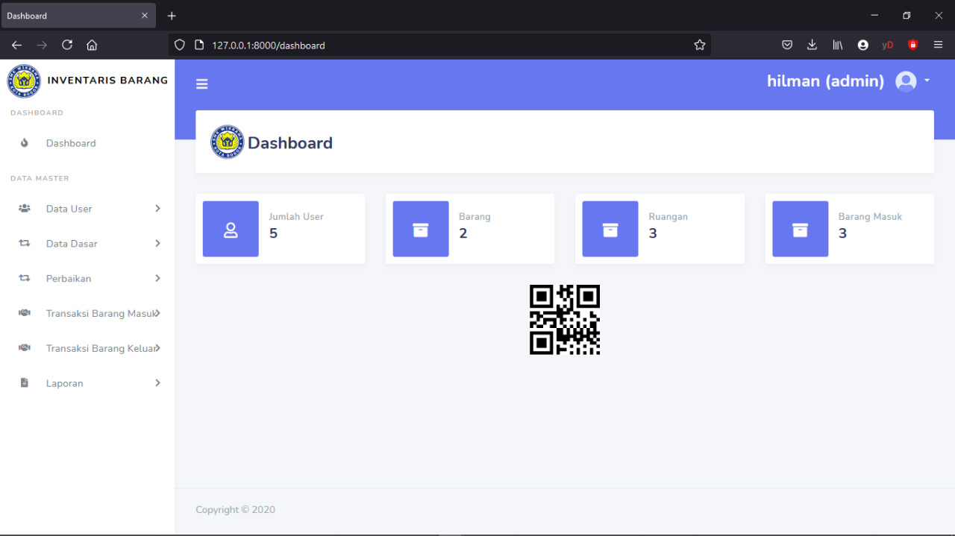Expand the Data Dasar submenu arrow
955x536 pixels.
click(x=157, y=244)
